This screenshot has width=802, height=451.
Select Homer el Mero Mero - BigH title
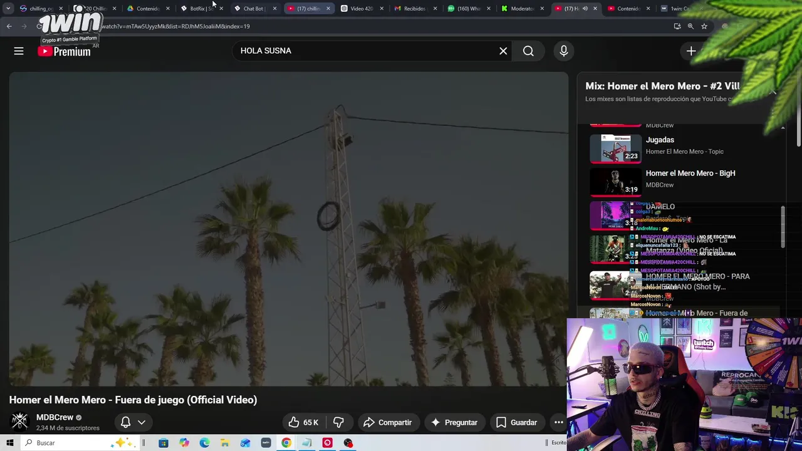[x=690, y=174]
